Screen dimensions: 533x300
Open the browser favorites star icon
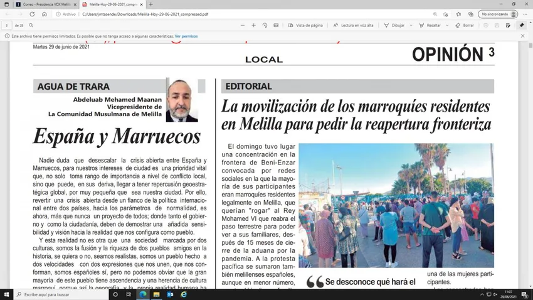click(x=458, y=14)
